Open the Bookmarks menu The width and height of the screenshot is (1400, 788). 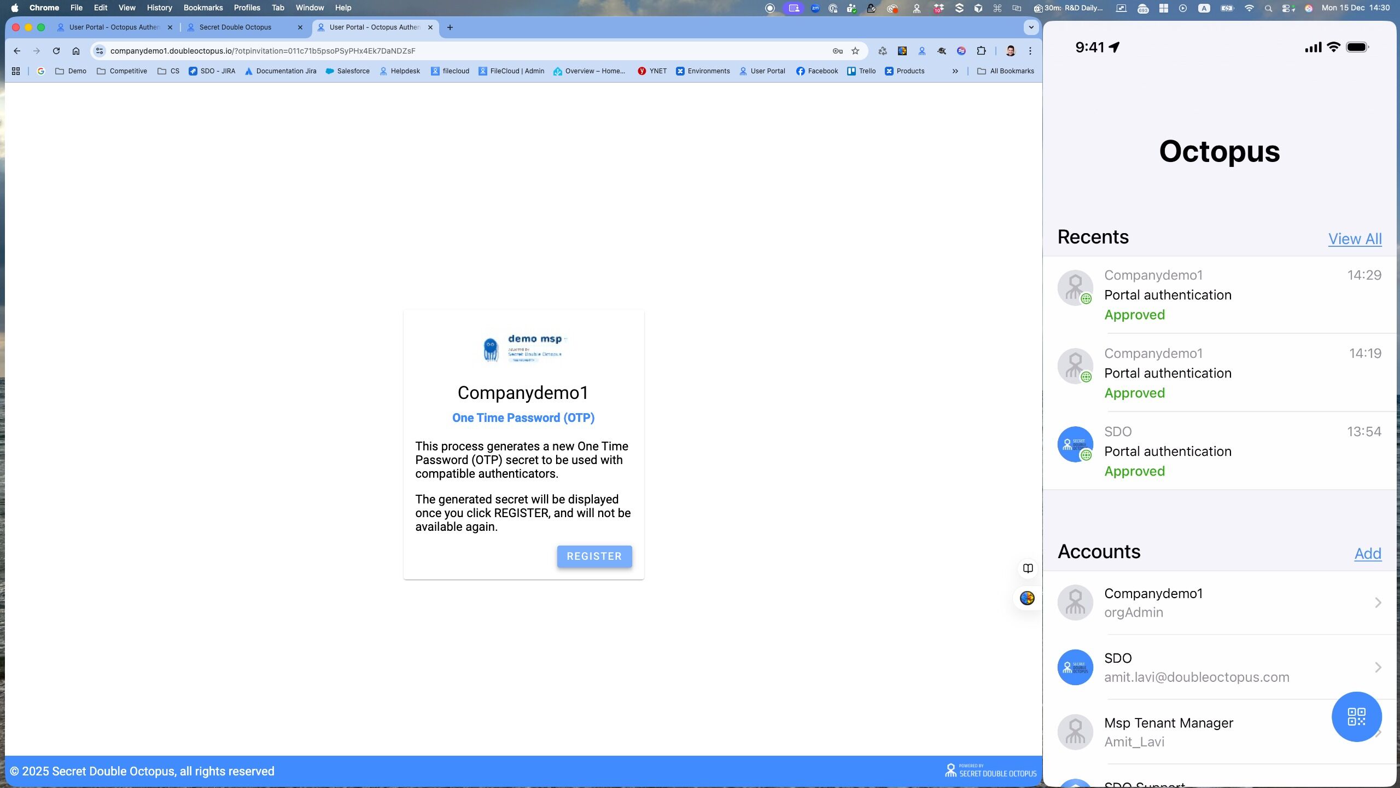pos(203,8)
